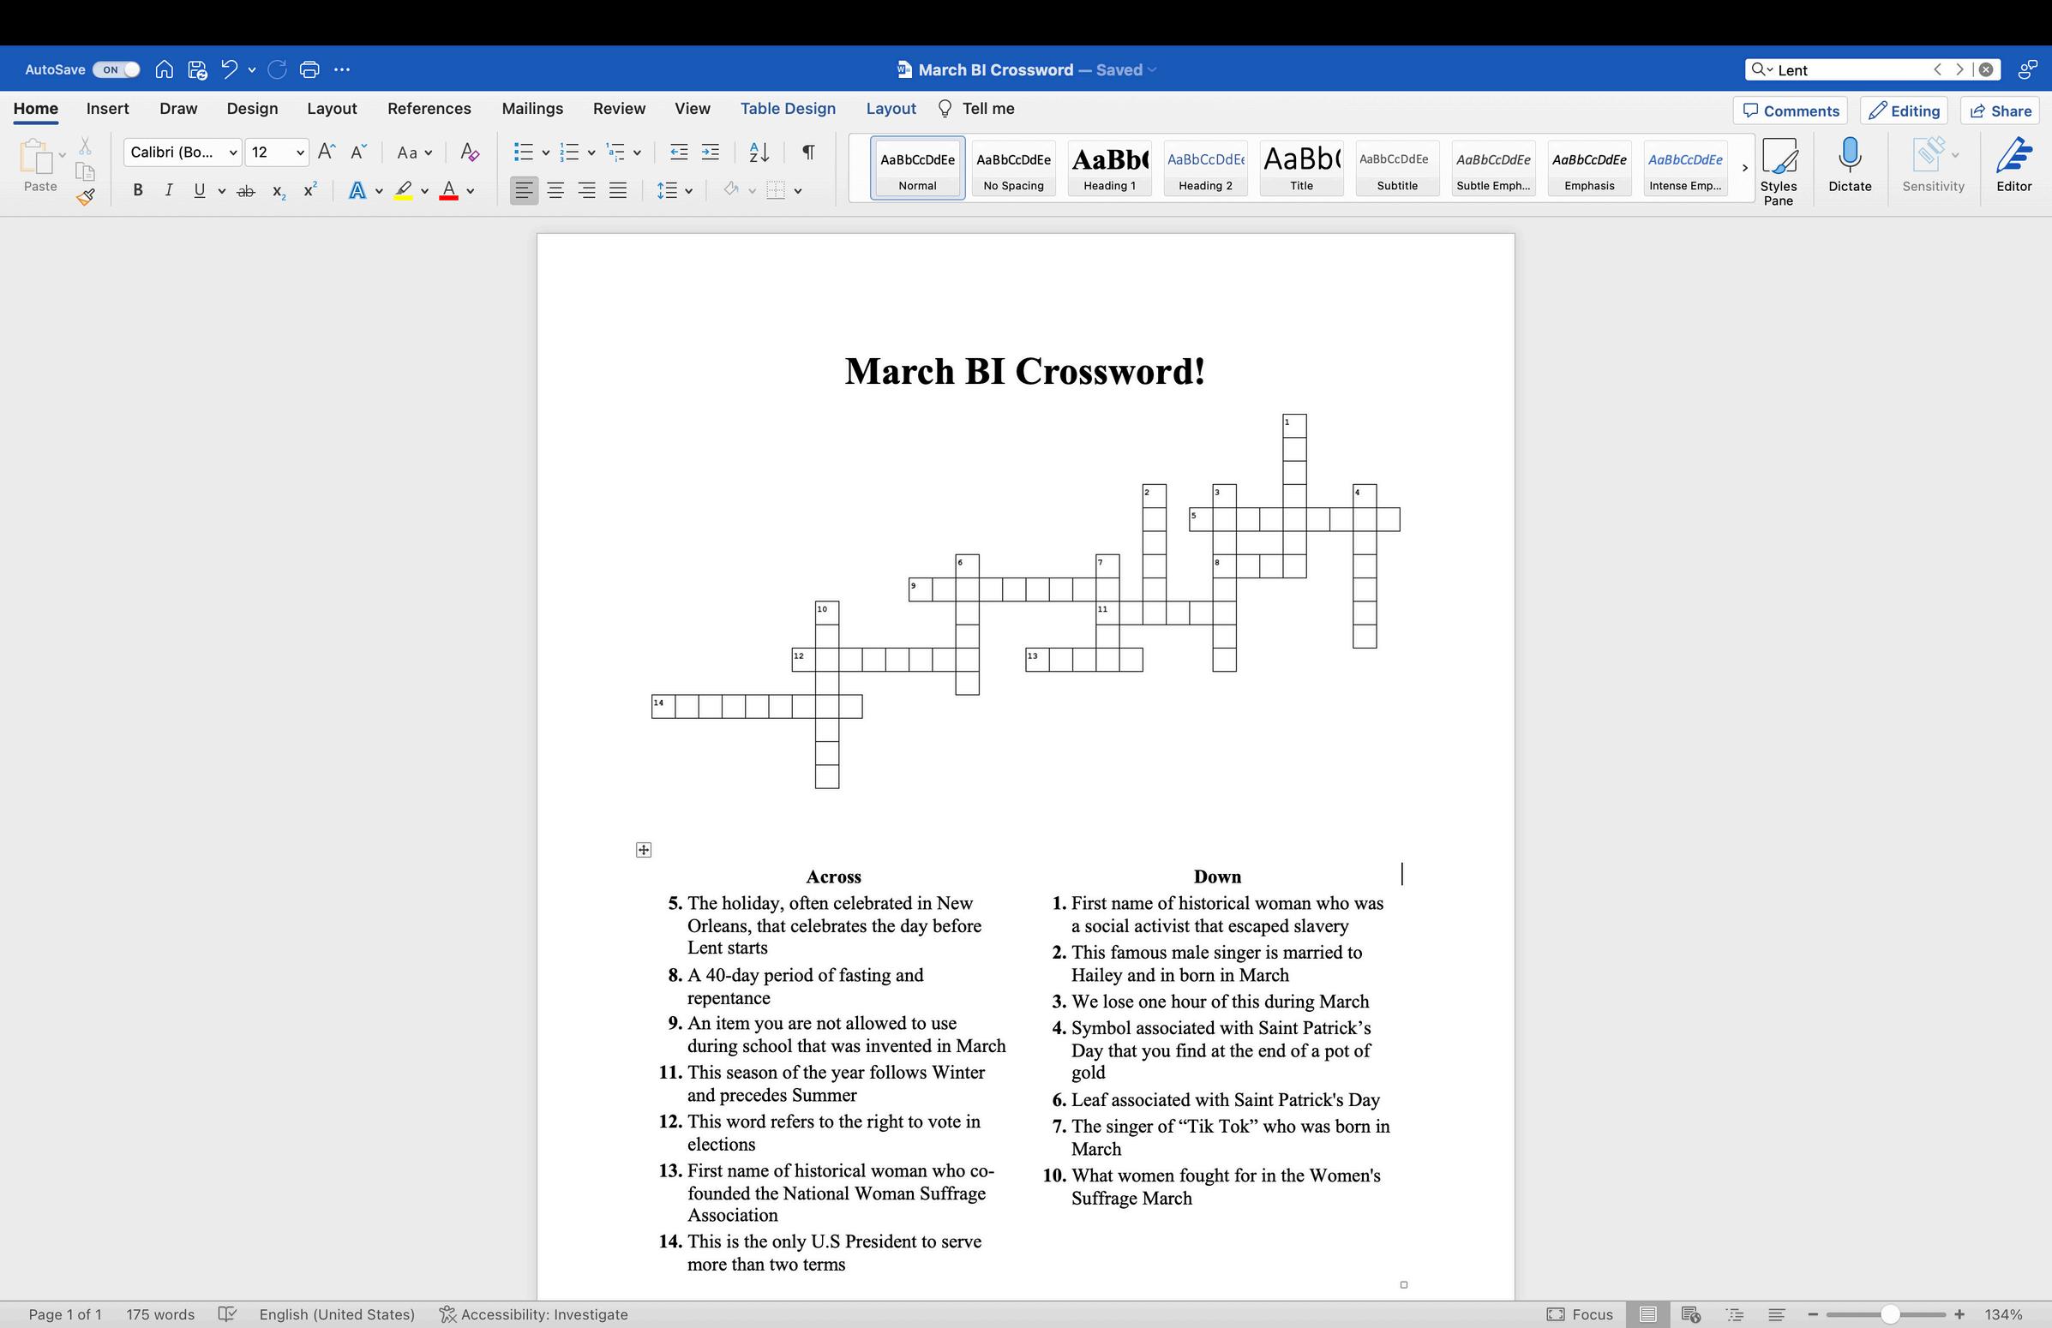Click the Comments button

click(x=1791, y=111)
